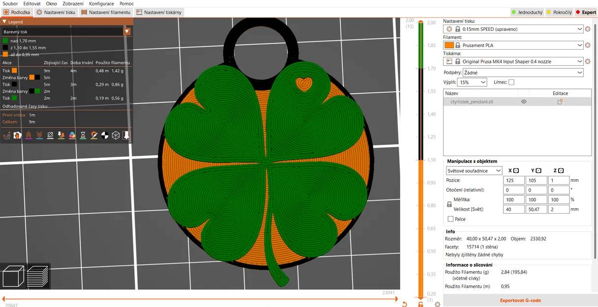Toggle the layer slider lock icon
Image resolution: width=598 pixels, height=307 pixels.
point(420,305)
